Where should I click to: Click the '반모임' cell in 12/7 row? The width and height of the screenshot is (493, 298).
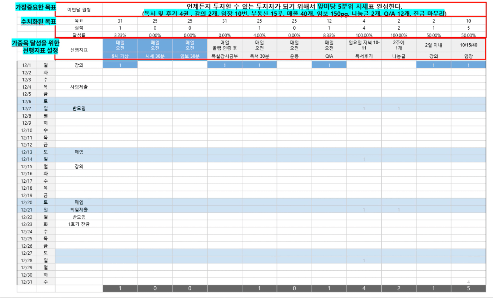(x=79, y=108)
